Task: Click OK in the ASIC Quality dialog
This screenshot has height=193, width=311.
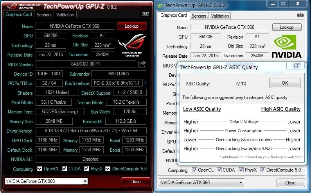Action: pos(285,83)
